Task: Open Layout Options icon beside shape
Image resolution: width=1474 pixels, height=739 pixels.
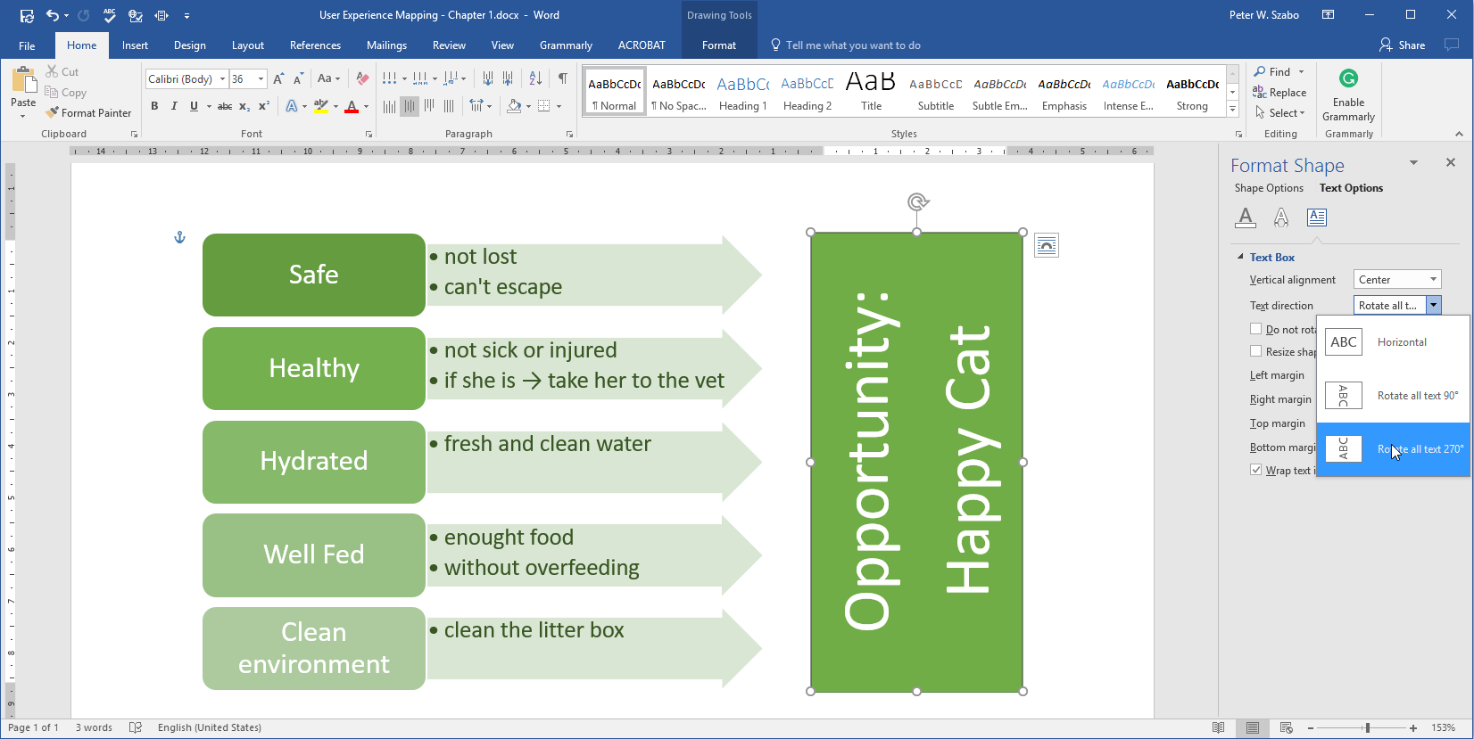Action: [x=1047, y=245]
